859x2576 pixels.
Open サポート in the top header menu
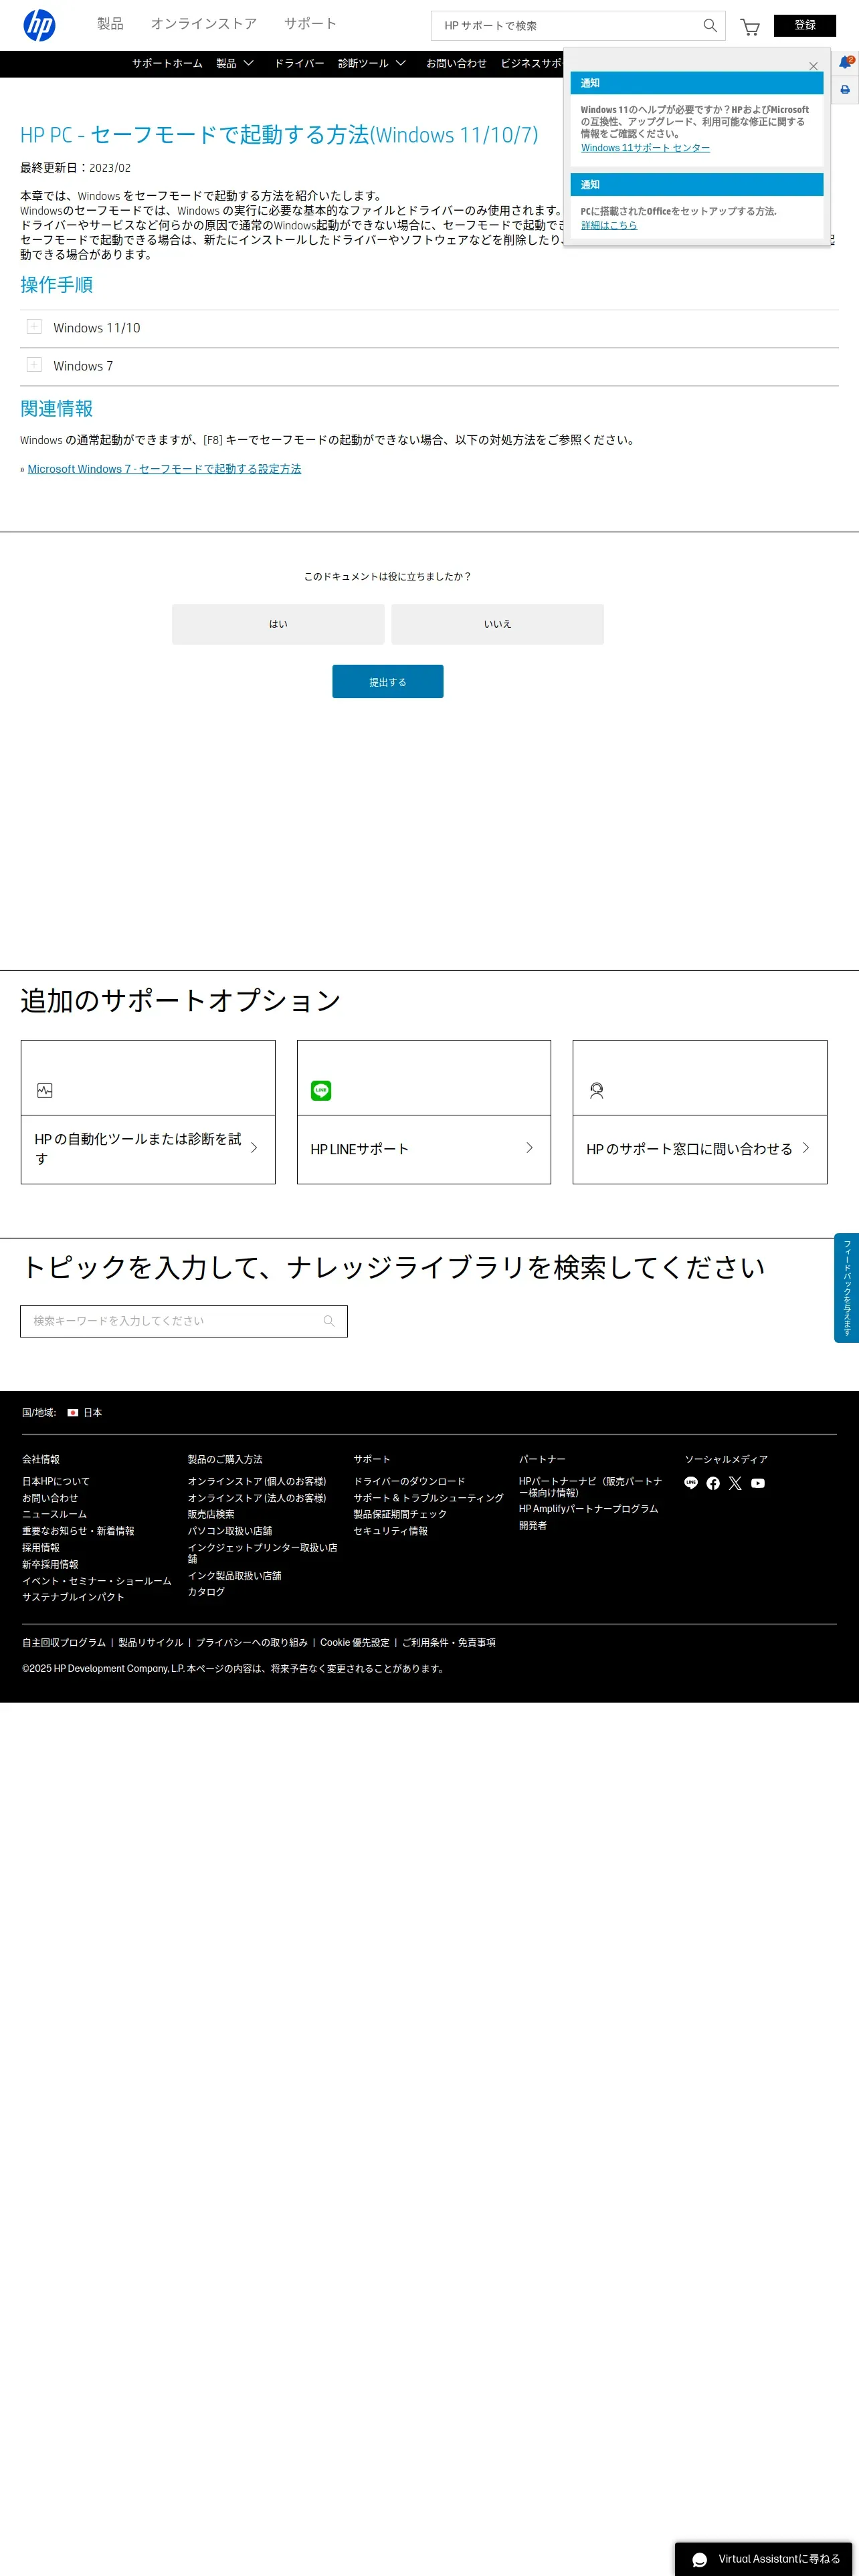point(310,23)
